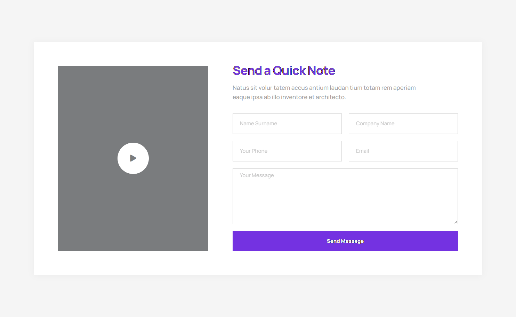Click the "Natus sit volur" description paragraph
Image resolution: width=516 pixels, height=317 pixels.
pos(324,92)
